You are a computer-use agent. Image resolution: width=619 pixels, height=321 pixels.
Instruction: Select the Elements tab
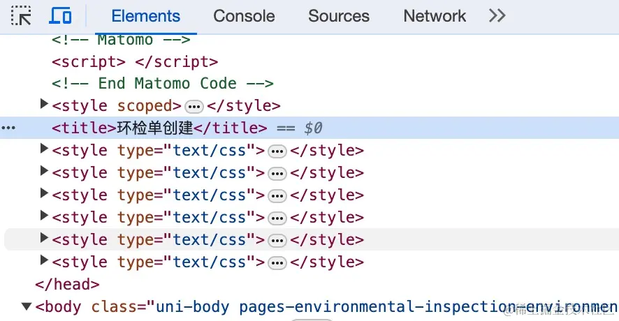click(145, 16)
